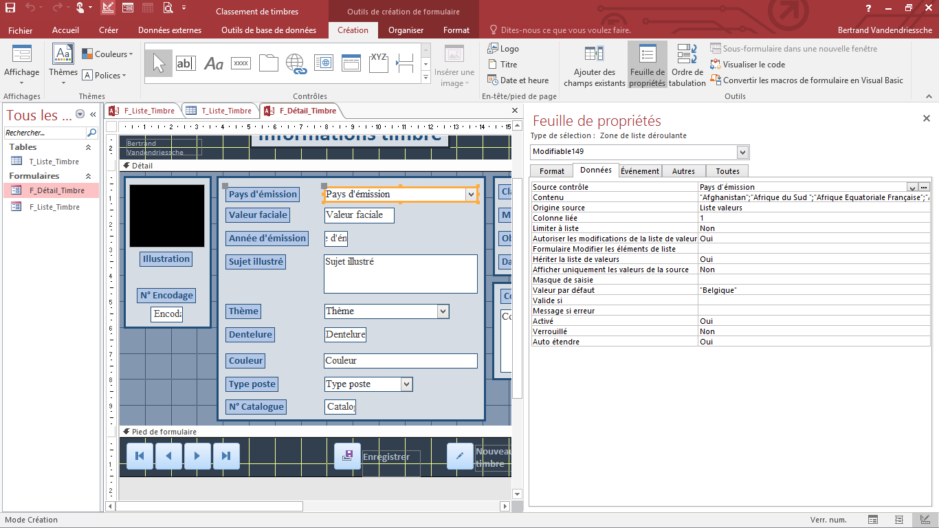Collapse the Formulaires group in navigation pane

pos(88,177)
